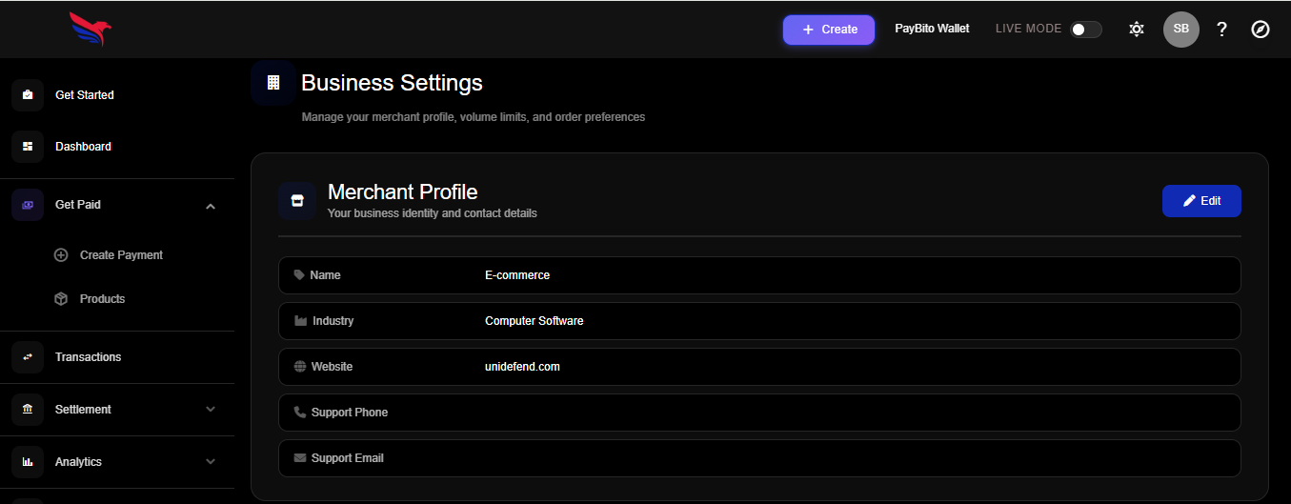This screenshot has height=504, width=1291.
Task: Click the Business Settings title
Action: point(392,83)
